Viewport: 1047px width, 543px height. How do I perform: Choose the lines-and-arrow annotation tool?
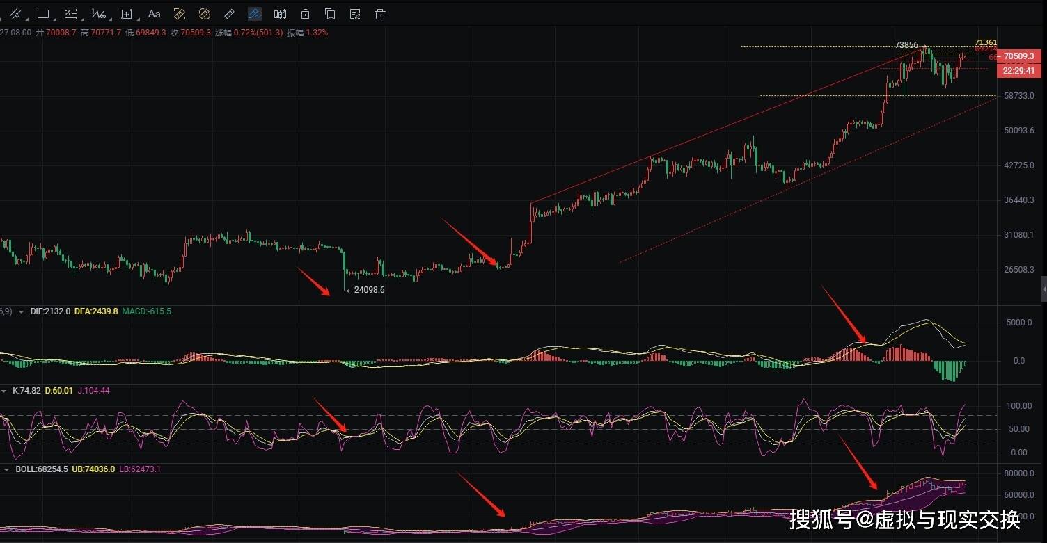tap(70, 14)
